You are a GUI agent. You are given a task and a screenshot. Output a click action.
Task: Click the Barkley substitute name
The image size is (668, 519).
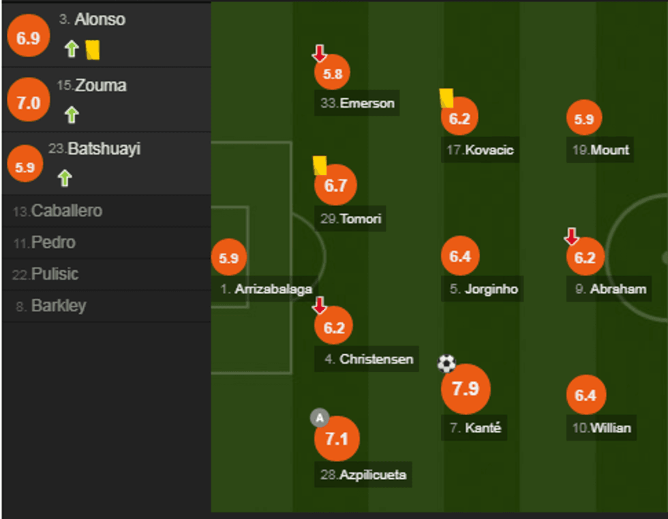pyautogui.click(x=59, y=306)
